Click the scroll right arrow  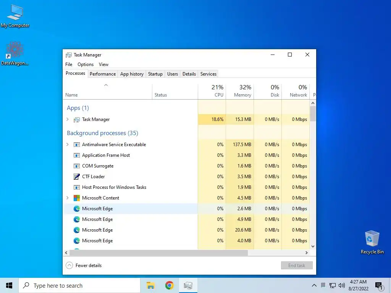307,253
